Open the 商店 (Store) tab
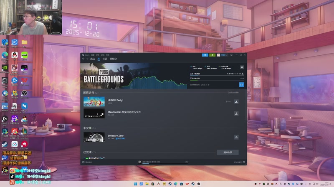The height and width of the screenshot is (187, 334). 92,59
